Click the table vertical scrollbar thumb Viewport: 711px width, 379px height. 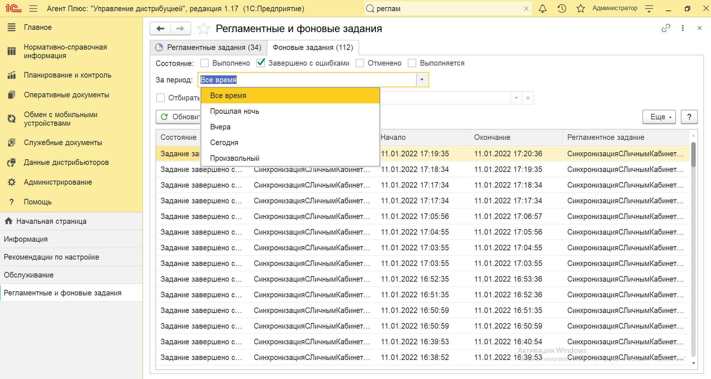693,154
